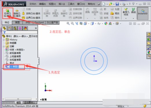Click the Open file folder icon
Screen dimensions: 151x108
[110, 4]
